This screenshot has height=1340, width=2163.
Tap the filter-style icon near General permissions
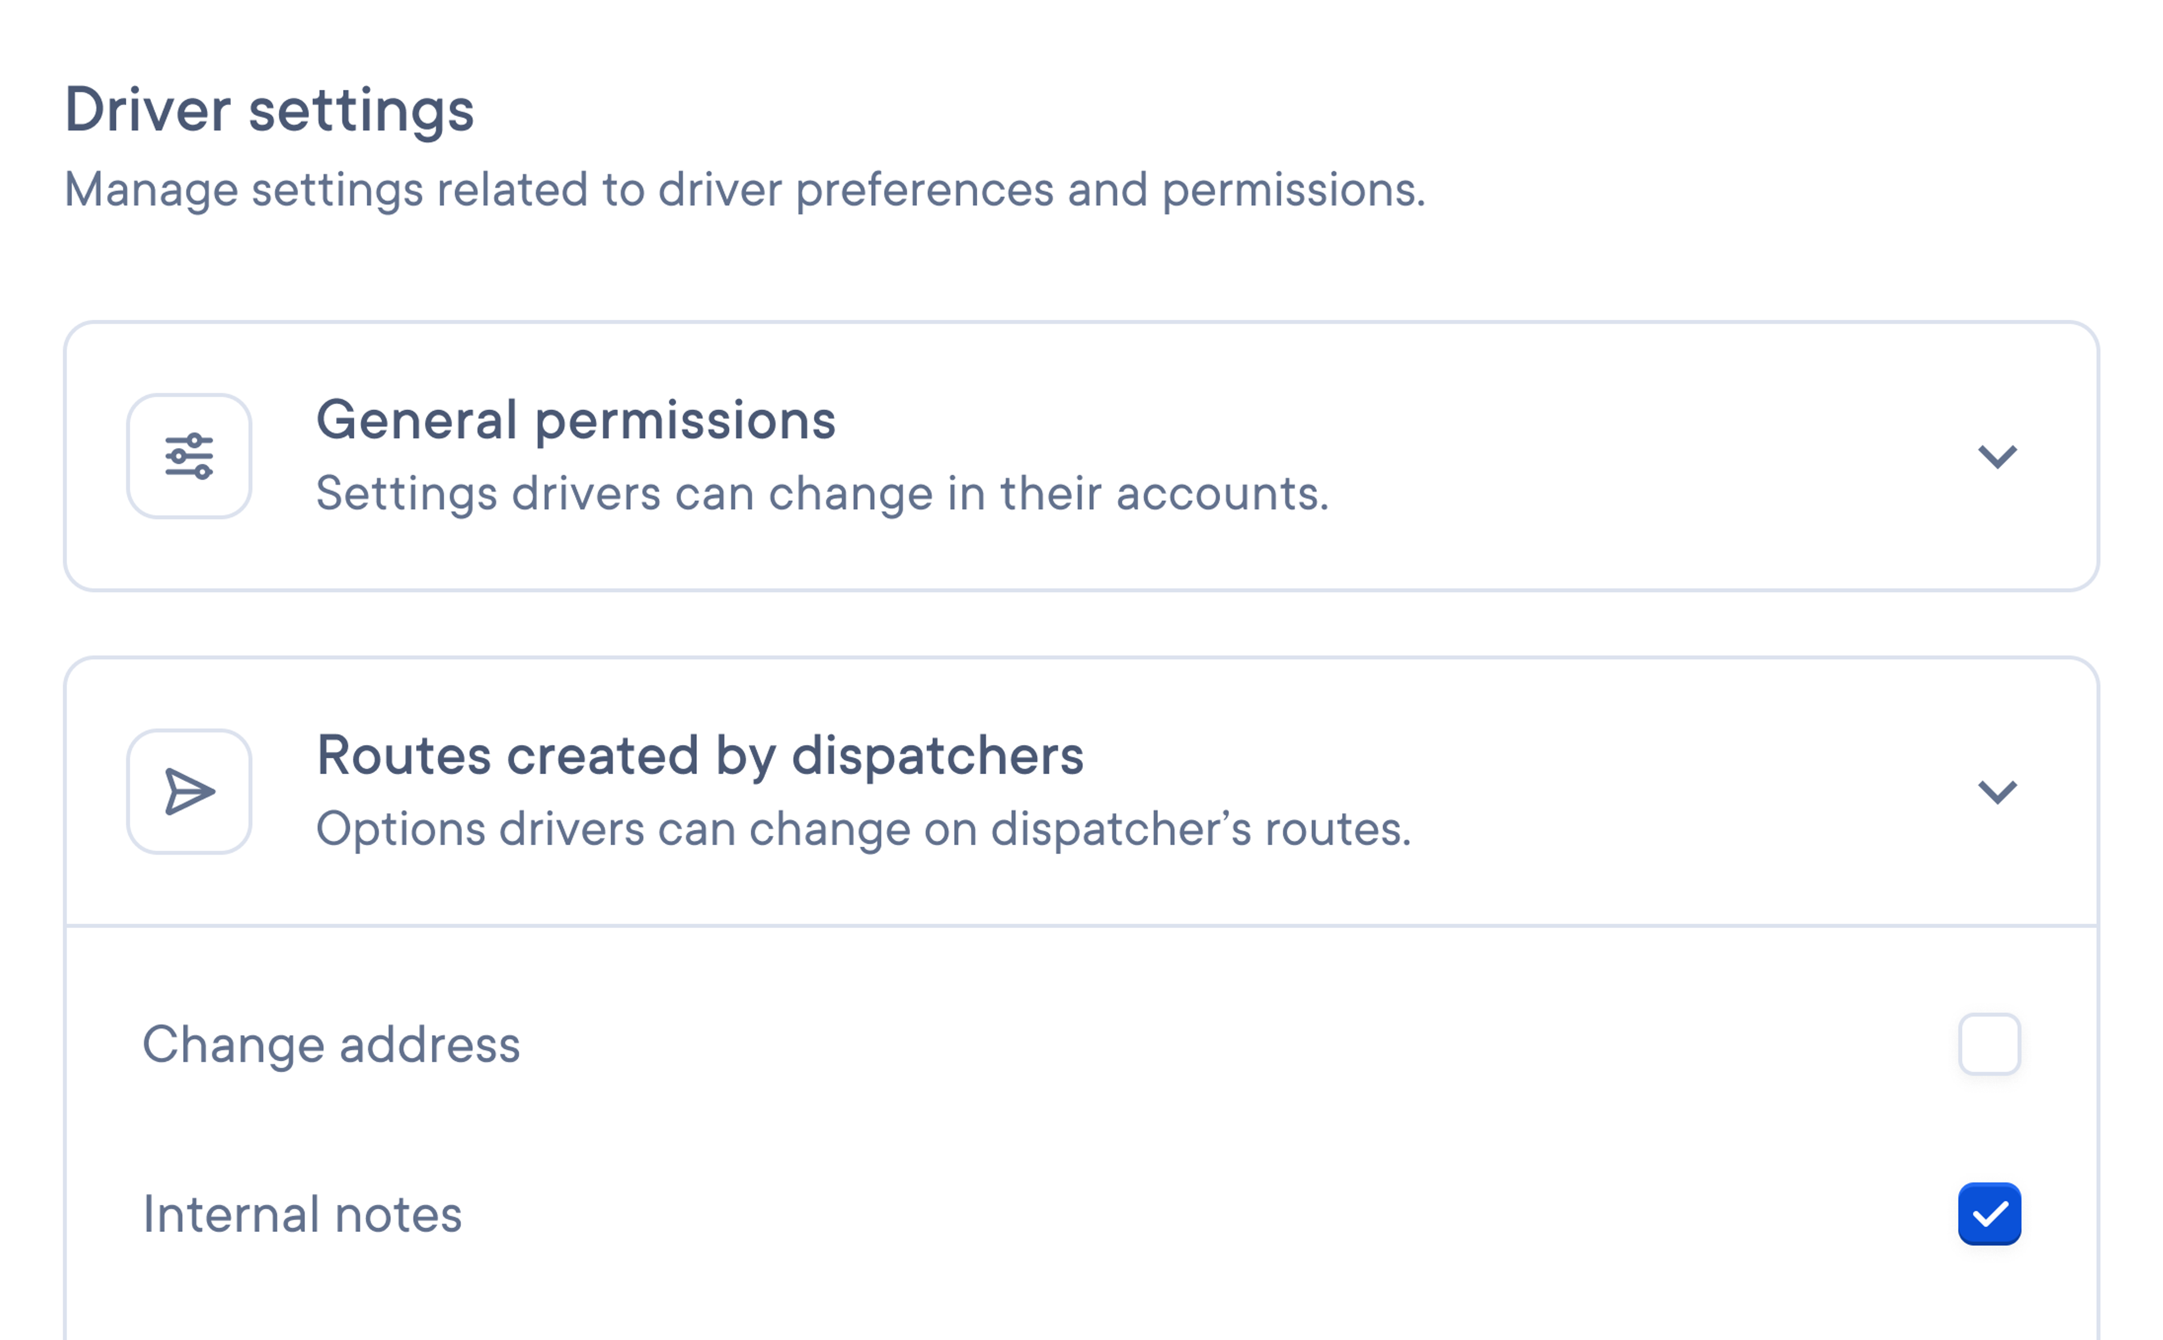[190, 457]
